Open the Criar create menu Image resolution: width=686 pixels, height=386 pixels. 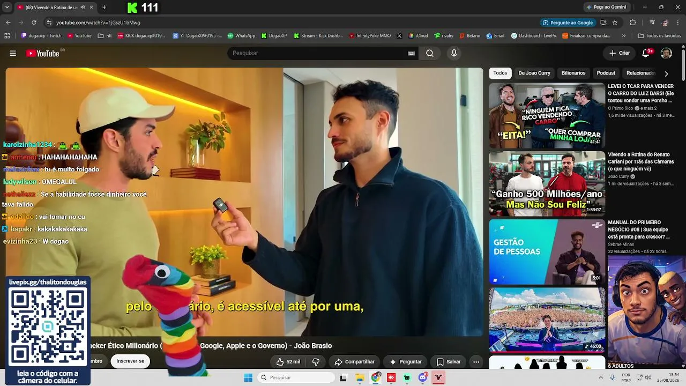[x=620, y=53]
